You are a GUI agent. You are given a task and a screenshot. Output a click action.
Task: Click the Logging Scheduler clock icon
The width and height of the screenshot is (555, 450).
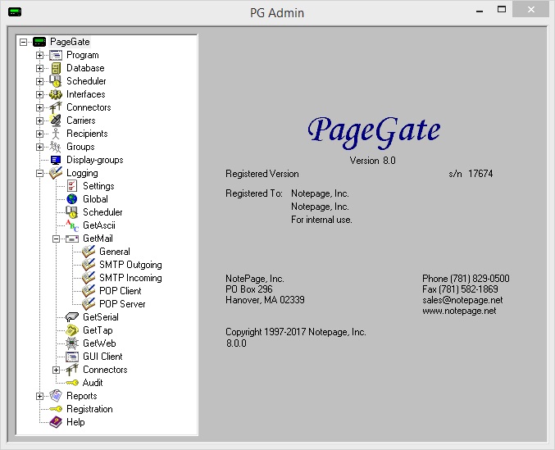point(72,212)
